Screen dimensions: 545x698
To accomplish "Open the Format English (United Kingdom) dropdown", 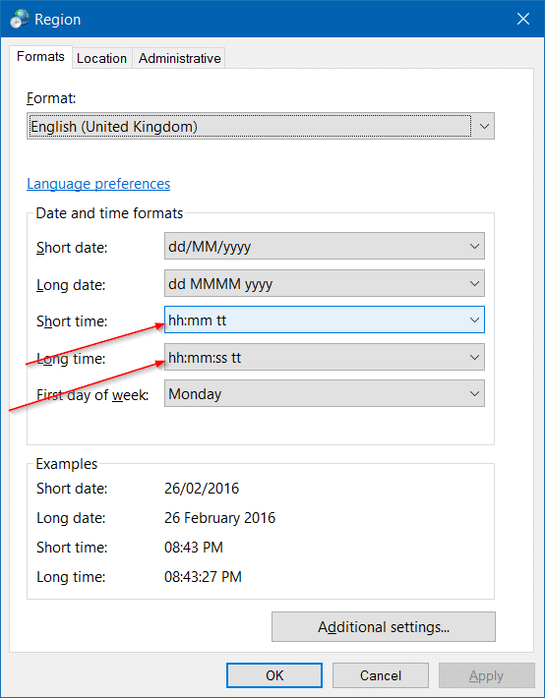I will click(x=261, y=127).
